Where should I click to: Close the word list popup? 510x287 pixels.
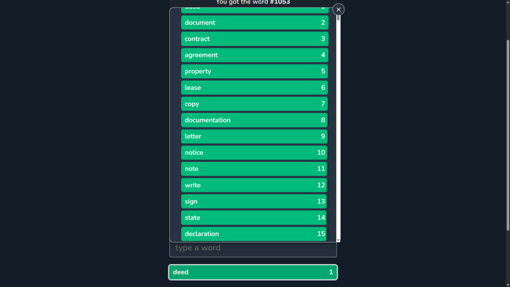(339, 9)
